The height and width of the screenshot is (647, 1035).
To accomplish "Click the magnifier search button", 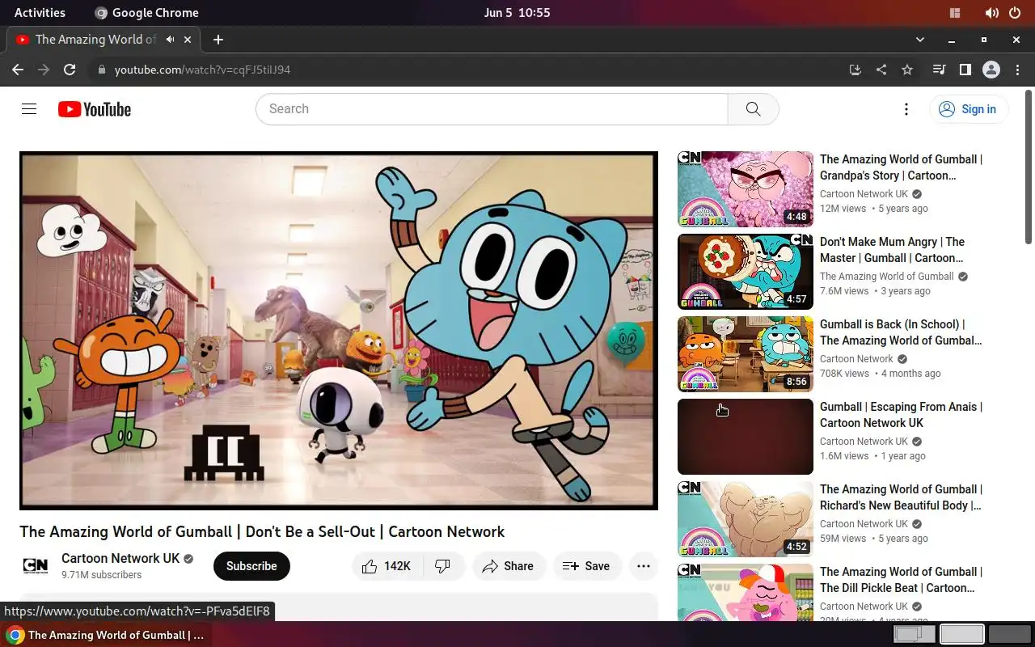I will tap(753, 109).
